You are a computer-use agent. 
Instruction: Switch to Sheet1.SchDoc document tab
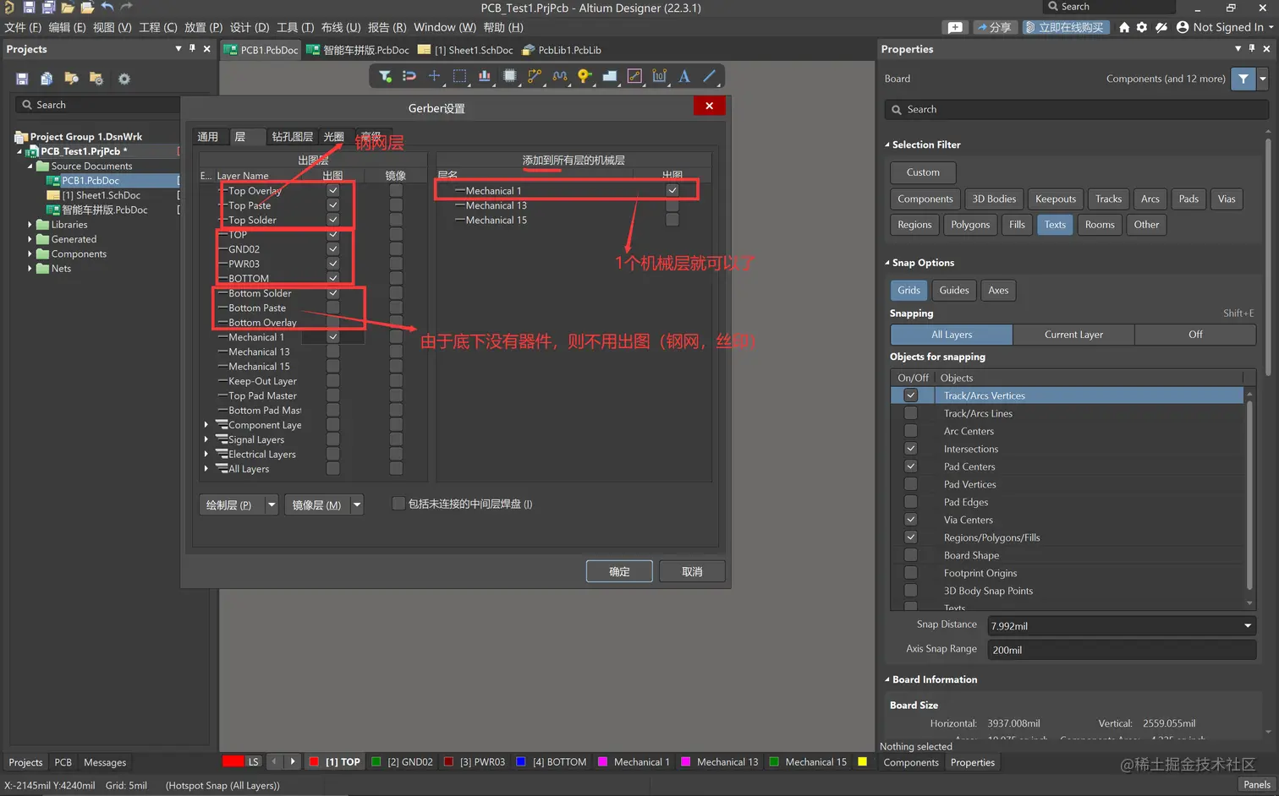point(465,50)
